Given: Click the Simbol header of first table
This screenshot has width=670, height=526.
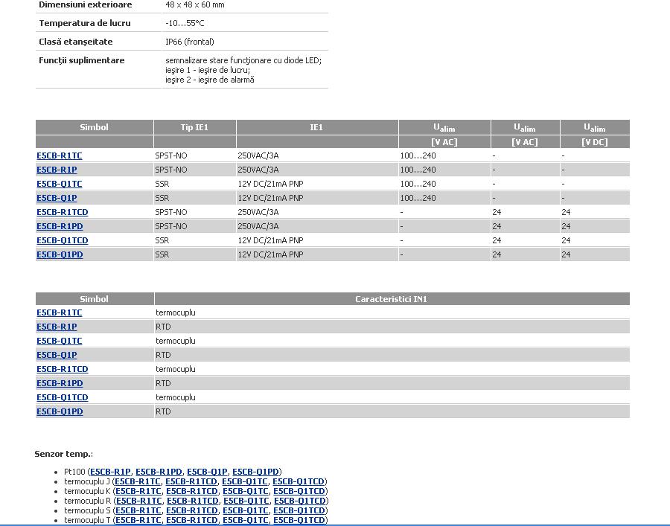Looking at the screenshot, I should tap(94, 127).
